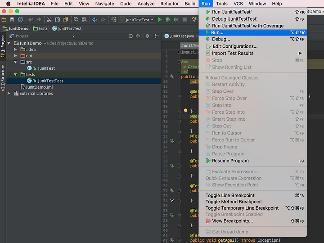Open the VCS menu
Viewport: 324px width, 243px height.
pyautogui.click(x=238, y=4)
